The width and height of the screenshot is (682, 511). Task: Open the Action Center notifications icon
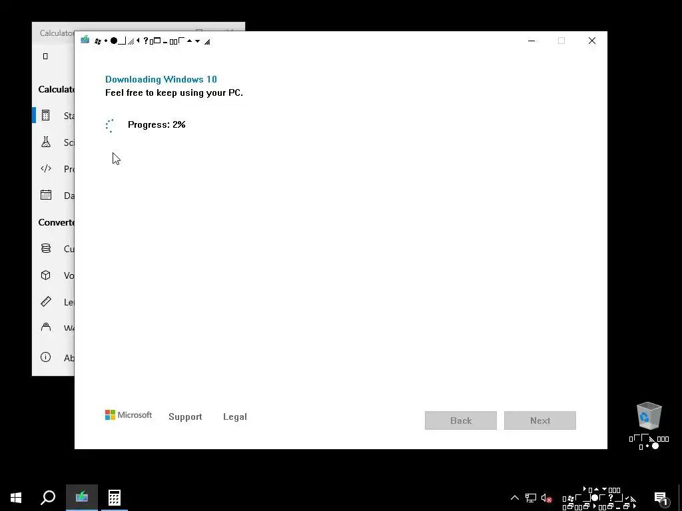661,498
